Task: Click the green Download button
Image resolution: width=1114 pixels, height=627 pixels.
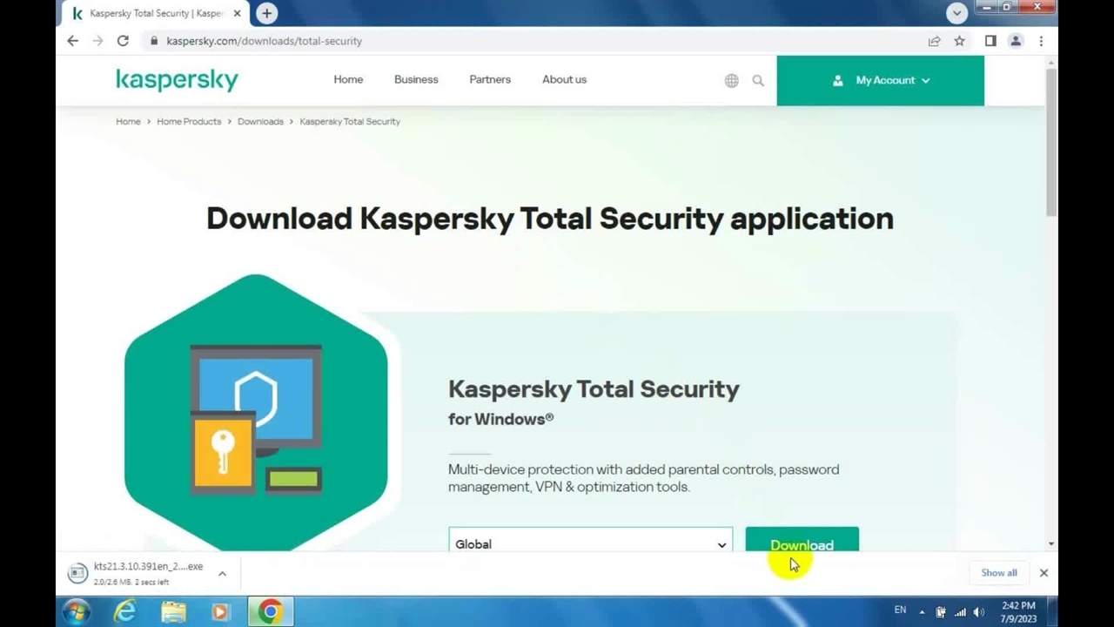Action: click(x=802, y=540)
